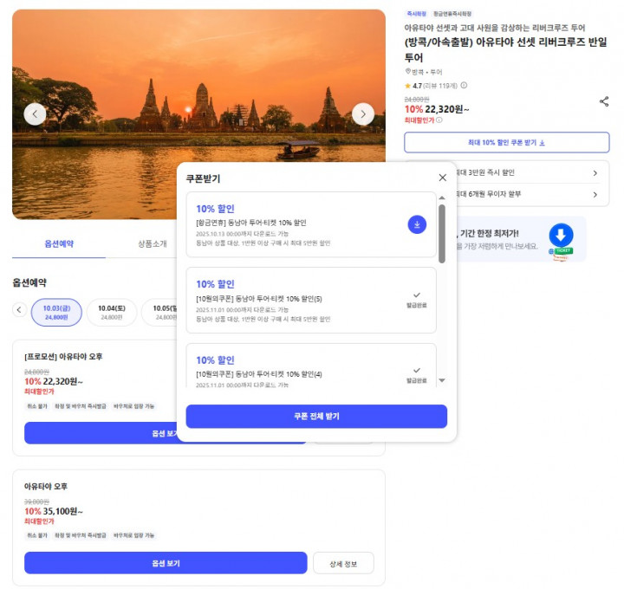This screenshot has width=624, height=589.
Task: Close the 쿠폰받기 coupon popup
Action: [443, 178]
